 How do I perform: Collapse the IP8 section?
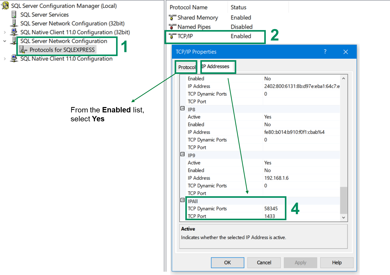click(x=183, y=109)
